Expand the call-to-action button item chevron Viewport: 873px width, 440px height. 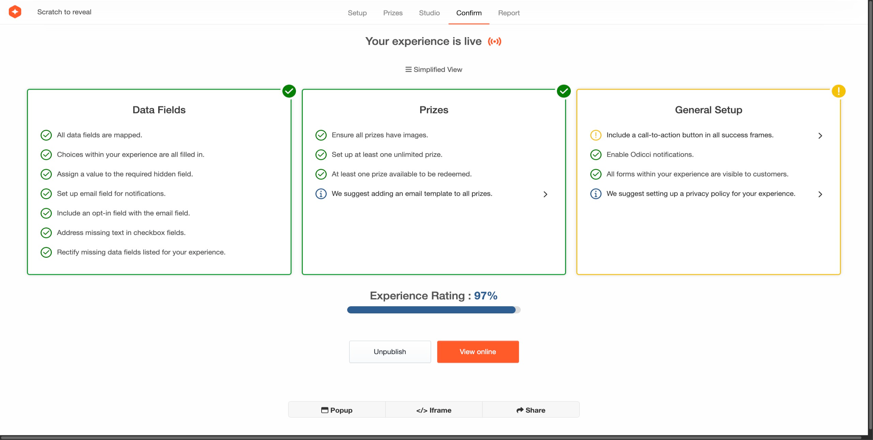(820, 136)
